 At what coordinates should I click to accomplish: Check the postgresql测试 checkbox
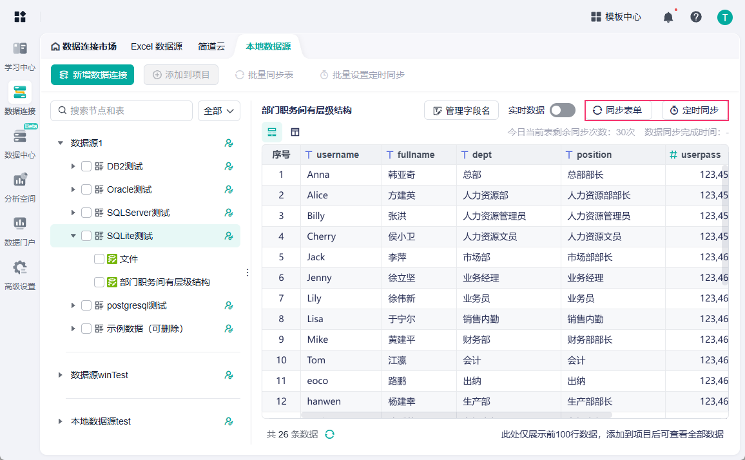[86, 305]
